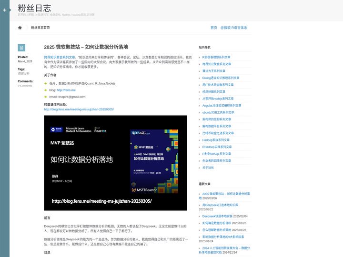343x257 pixels.
Task: Click the document post-type icon beside the article
Action: coord(21,48)
